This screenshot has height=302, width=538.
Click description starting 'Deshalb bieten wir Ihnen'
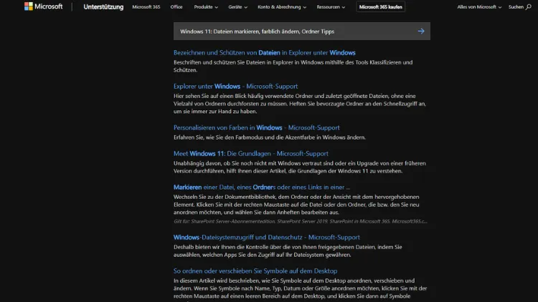click(288, 250)
